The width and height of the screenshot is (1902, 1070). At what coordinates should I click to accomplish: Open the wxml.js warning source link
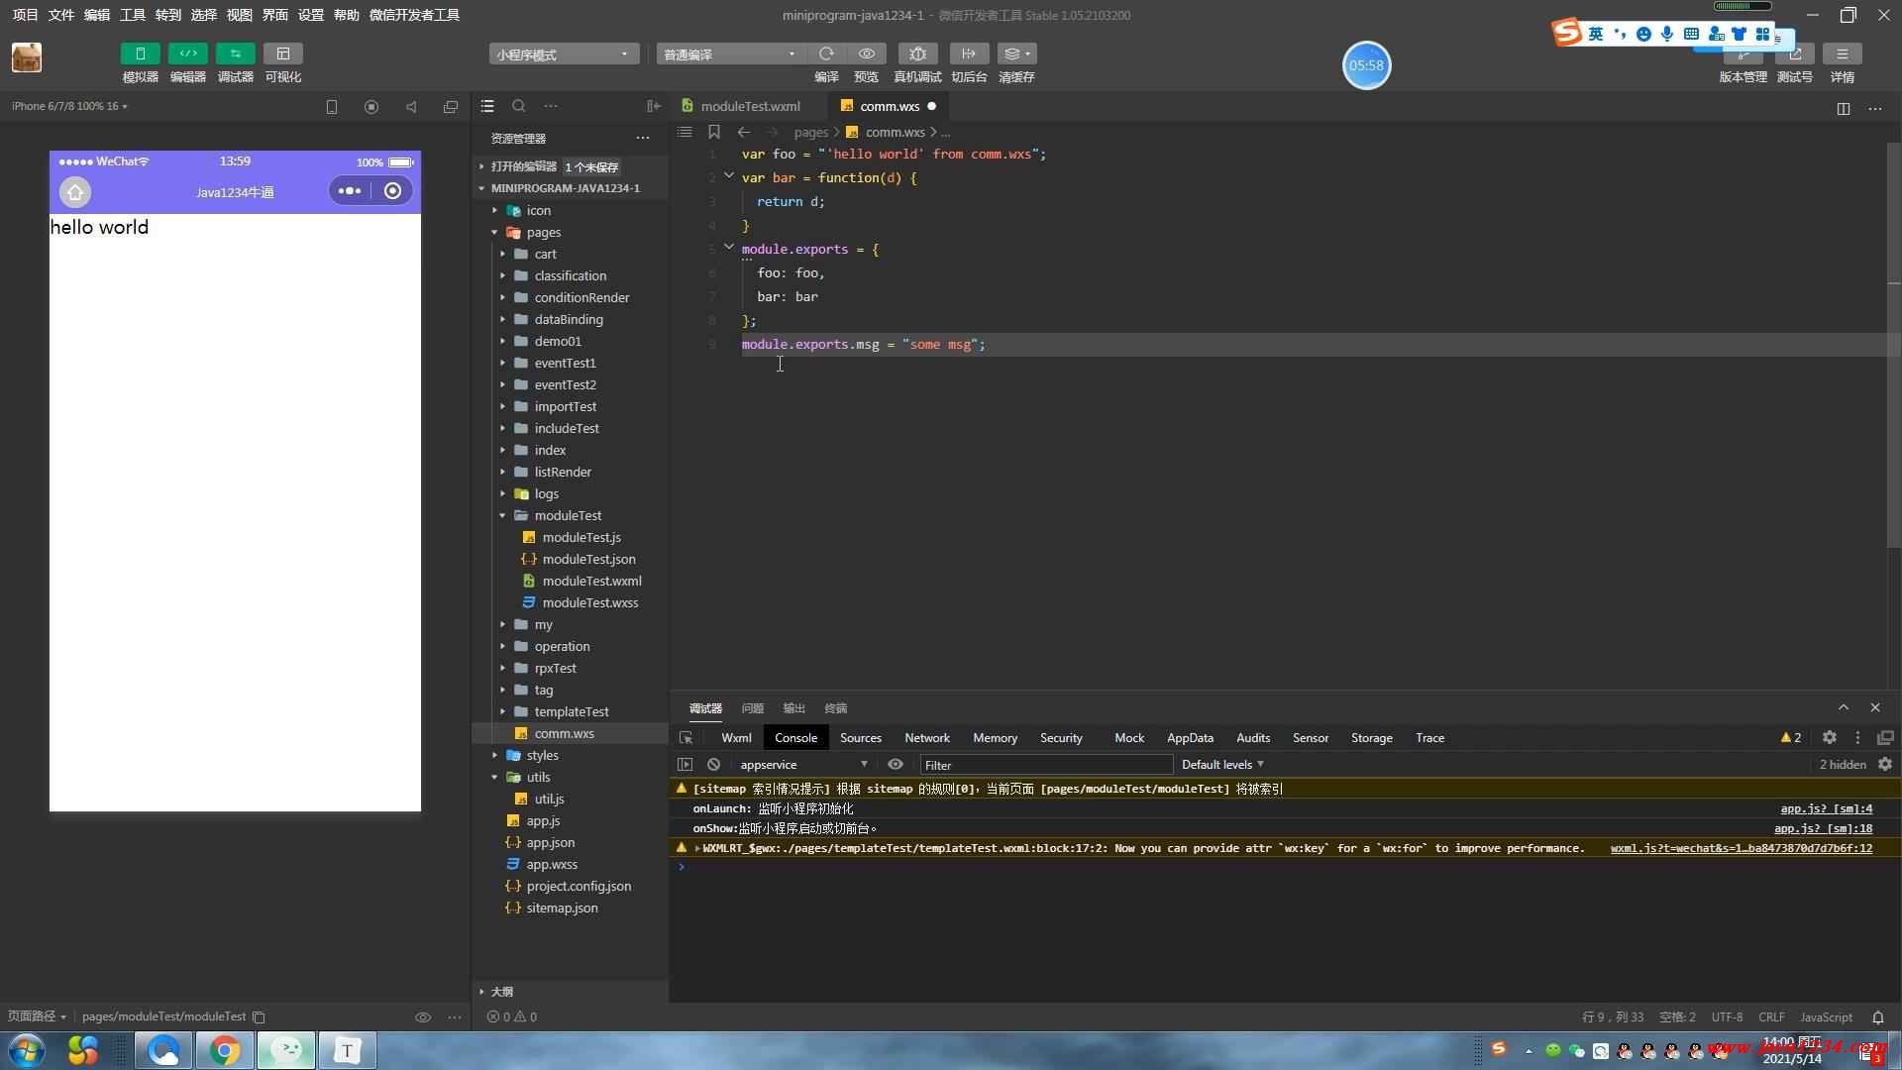tap(1741, 848)
